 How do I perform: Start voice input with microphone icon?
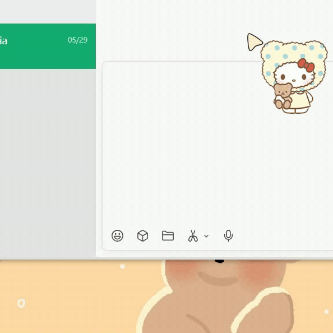tap(228, 235)
